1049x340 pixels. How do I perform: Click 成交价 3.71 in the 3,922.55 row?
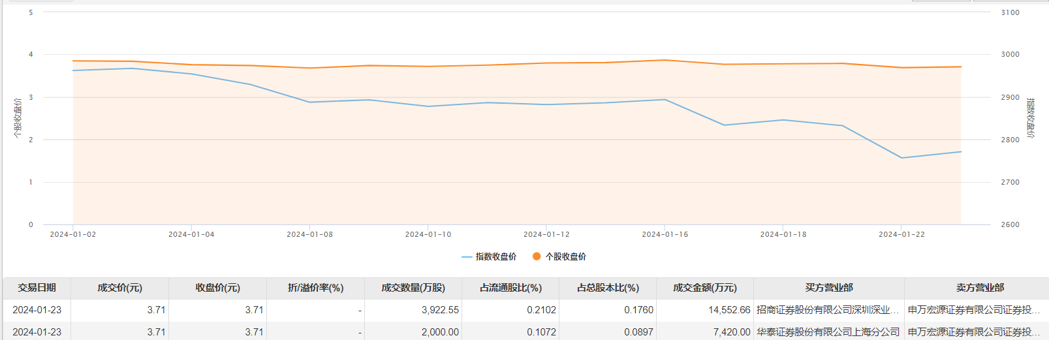(x=156, y=310)
